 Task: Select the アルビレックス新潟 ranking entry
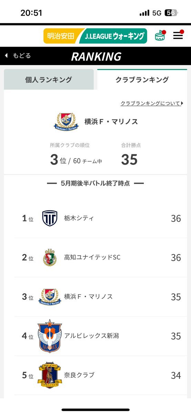pyautogui.click(x=101, y=336)
